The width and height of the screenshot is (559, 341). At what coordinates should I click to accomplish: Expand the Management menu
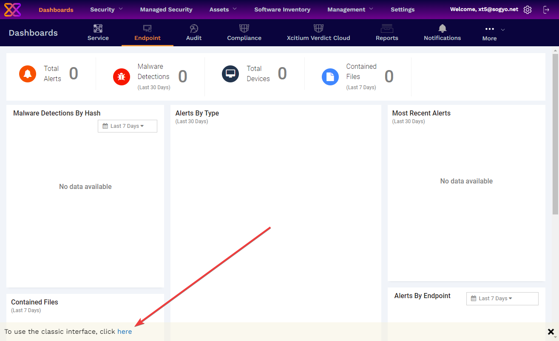pos(350,9)
